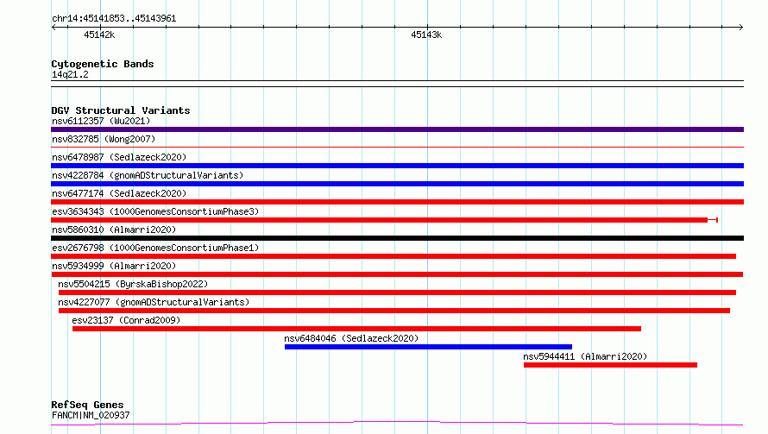Open nsv5504215 (ByrskaBishop2022) variant label
Image resolution: width=768 pixels, height=434 pixels.
click(x=133, y=284)
